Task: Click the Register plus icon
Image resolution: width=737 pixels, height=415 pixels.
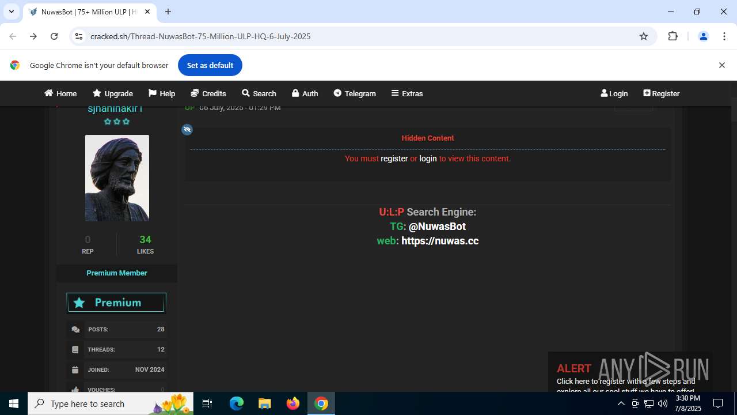Action: (x=647, y=93)
